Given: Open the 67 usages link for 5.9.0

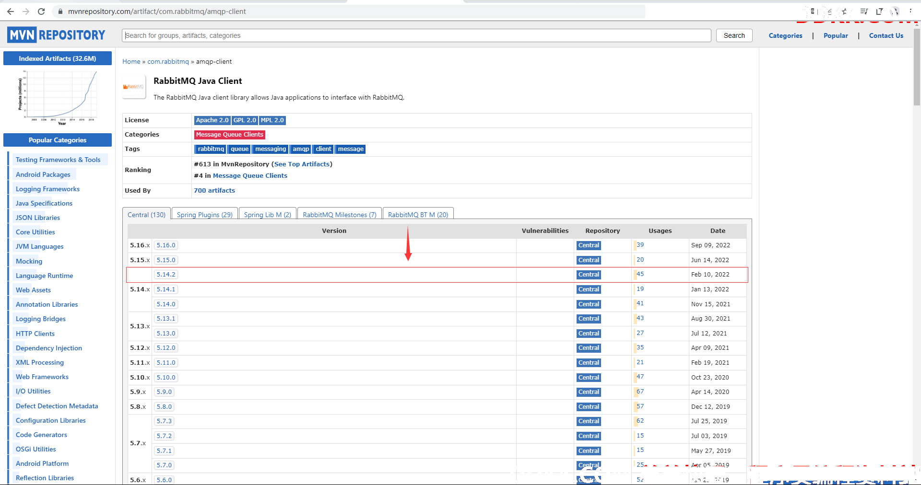Looking at the screenshot, I should [640, 392].
